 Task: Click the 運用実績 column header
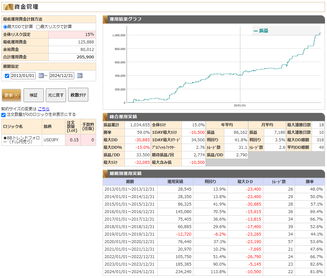click(x=175, y=182)
